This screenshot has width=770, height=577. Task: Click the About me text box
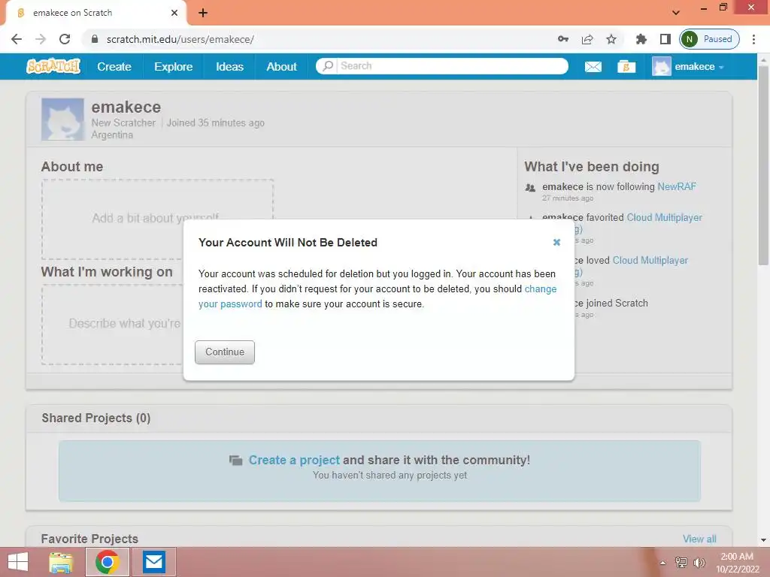[157, 219]
